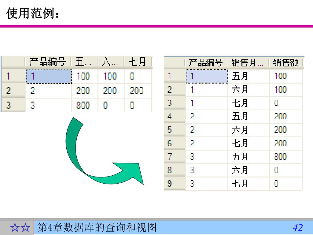Click the slide page number 42
The image size is (313, 235).
(x=298, y=228)
